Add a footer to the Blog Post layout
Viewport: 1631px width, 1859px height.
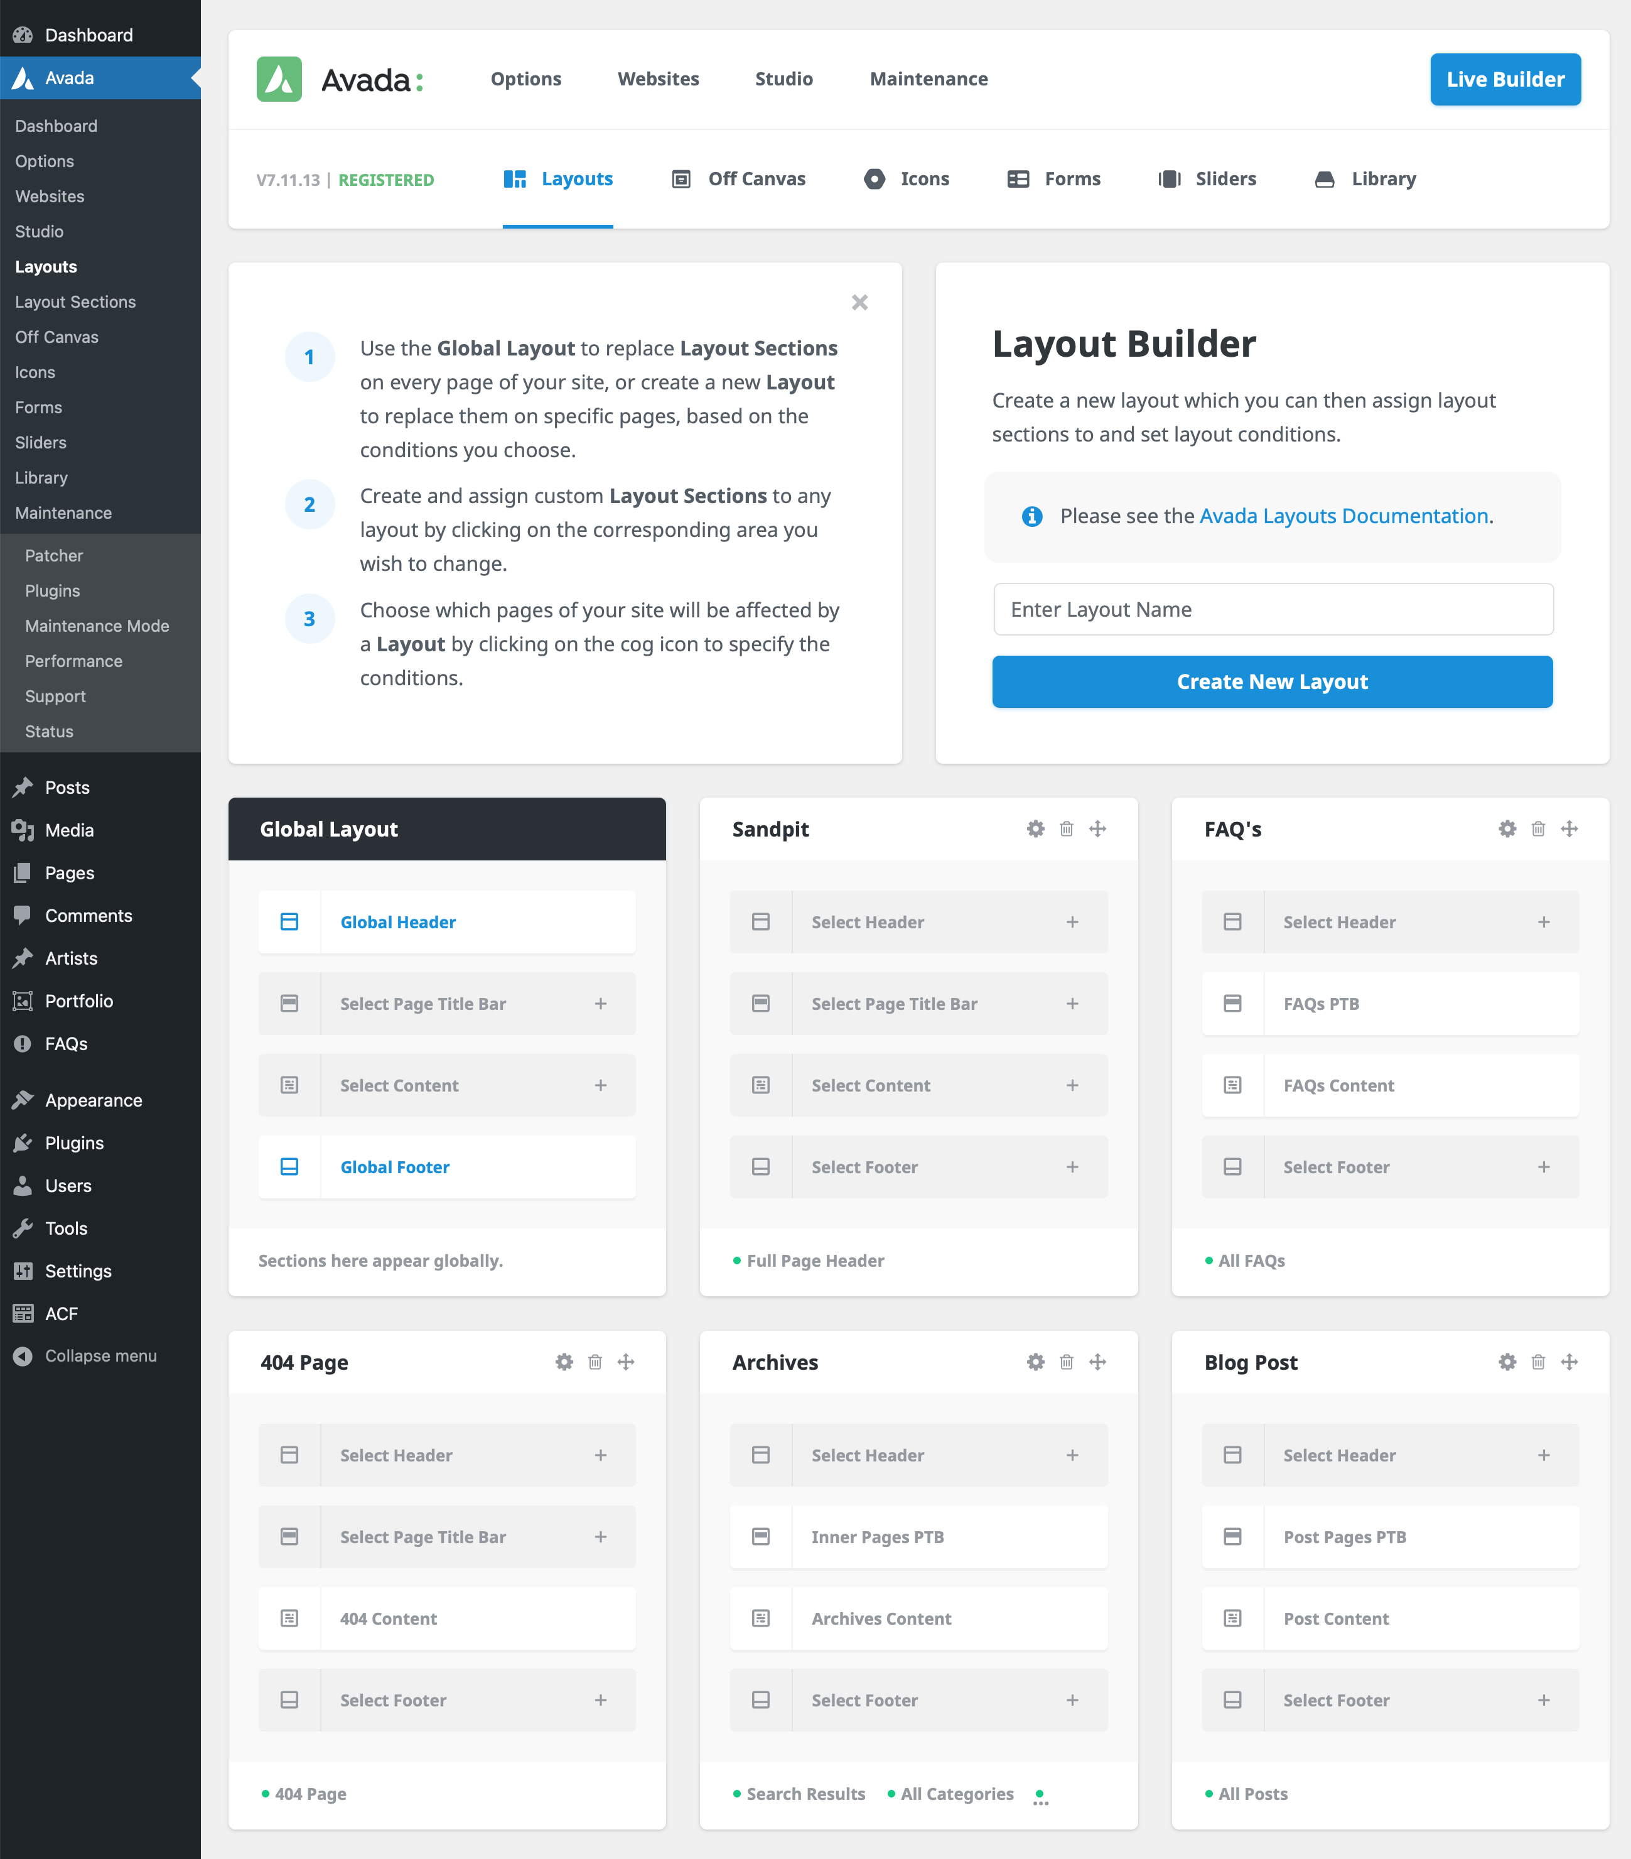1390,1700
